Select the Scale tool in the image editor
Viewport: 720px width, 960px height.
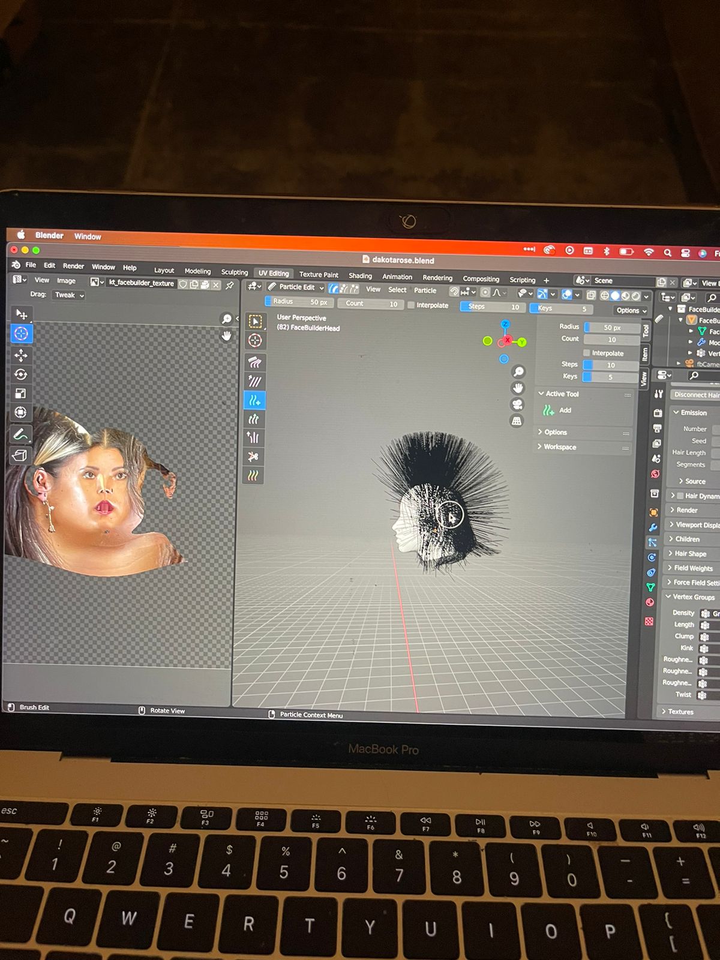click(x=21, y=394)
